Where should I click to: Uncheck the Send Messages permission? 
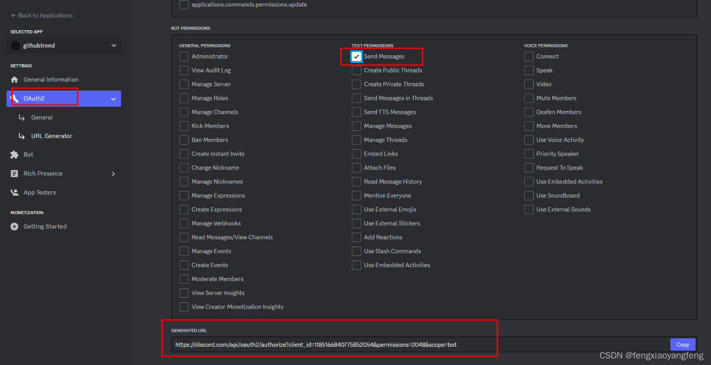(356, 56)
